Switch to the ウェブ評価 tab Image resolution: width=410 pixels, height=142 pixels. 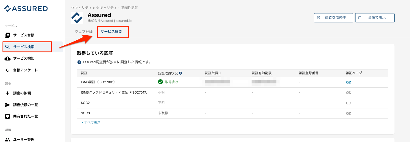point(84,32)
